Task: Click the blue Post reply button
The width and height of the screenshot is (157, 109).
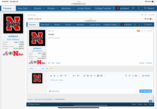Action: point(145,91)
